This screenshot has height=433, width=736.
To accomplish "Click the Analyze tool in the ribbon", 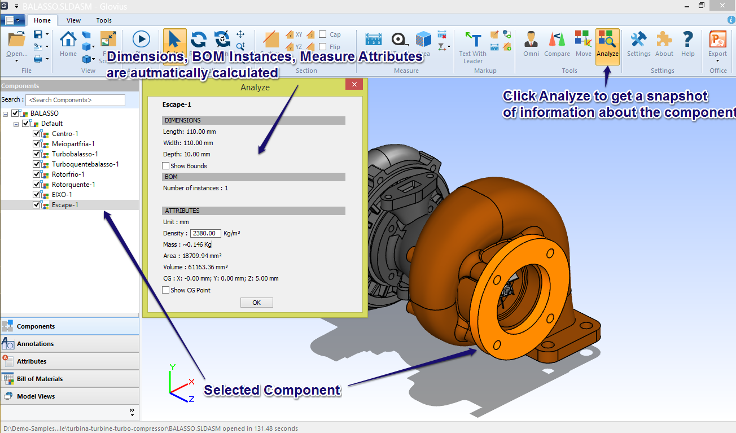I will coord(607,45).
